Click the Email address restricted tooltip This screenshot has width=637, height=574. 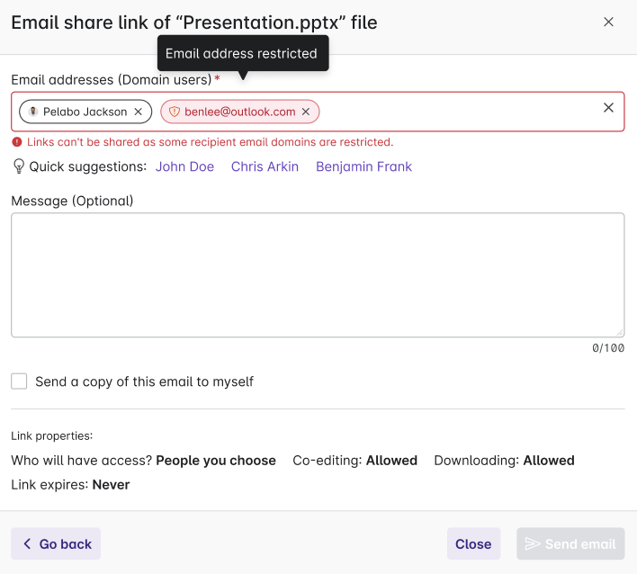click(x=243, y=53)
